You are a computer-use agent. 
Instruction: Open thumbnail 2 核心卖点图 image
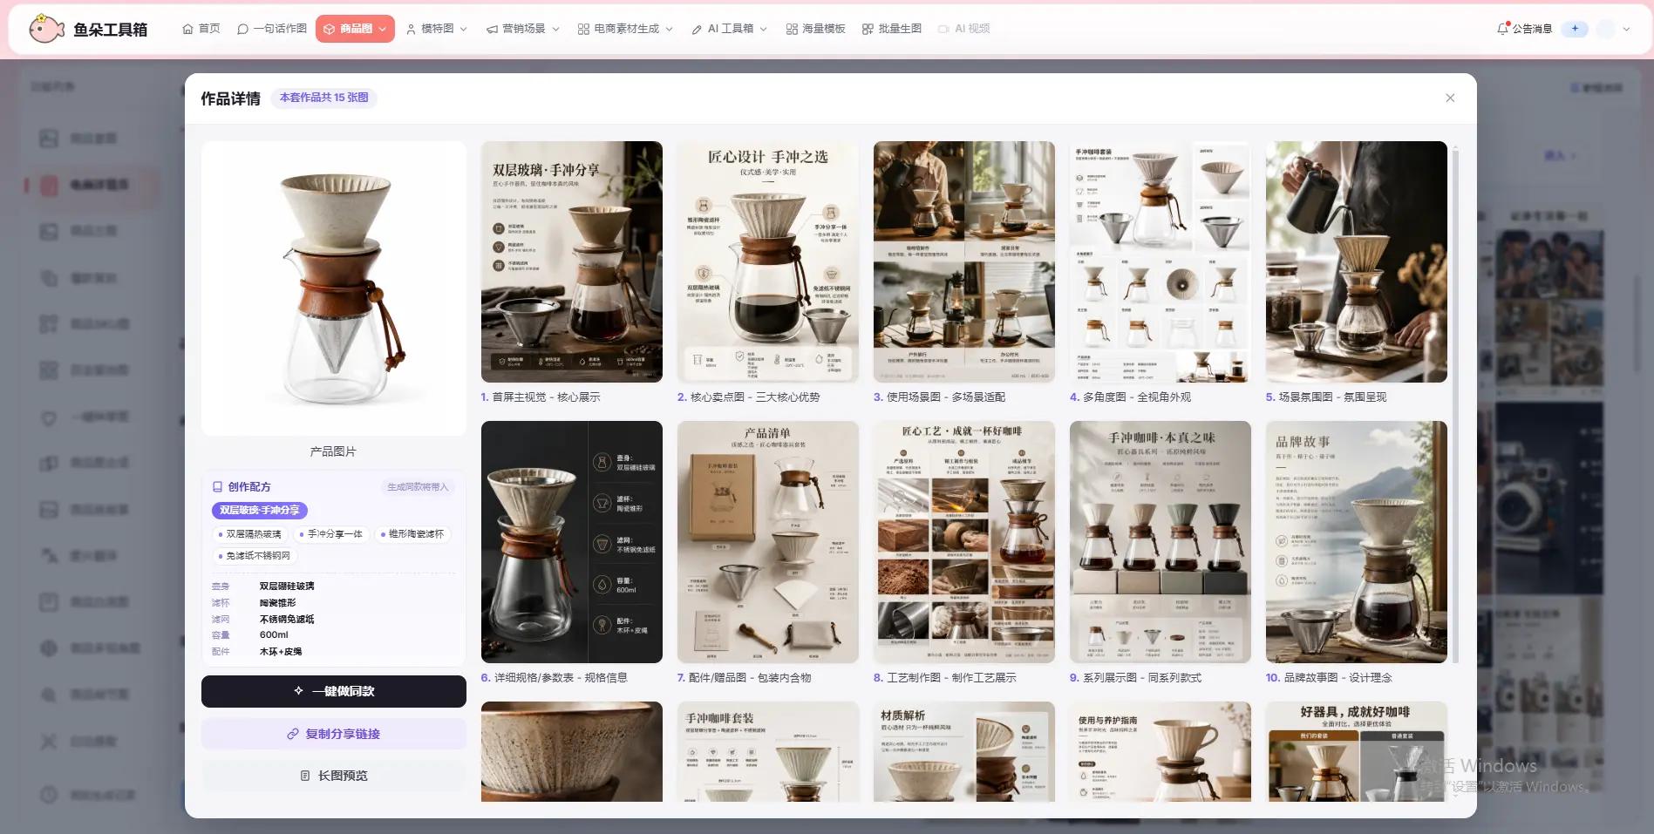click(767, 261)
